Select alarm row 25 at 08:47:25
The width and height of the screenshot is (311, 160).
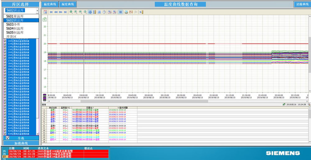[x=56, y=151]
